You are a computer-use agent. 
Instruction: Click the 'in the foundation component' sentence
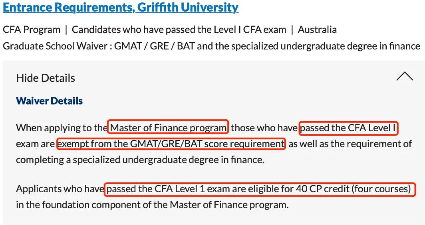[152, 205]
